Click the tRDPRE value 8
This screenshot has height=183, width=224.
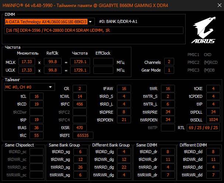pyautogui.click(x=124, y=112)
